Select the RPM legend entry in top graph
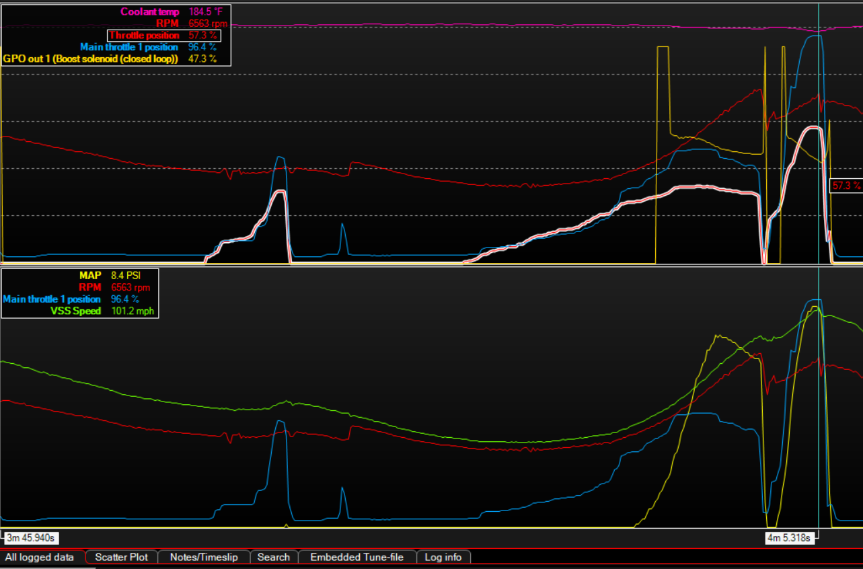The height and width of the screenshot is (569, 863). coord(167,24)
